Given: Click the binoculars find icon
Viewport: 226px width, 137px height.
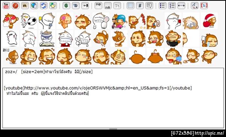Looking at the screenshot, I should 25,6.
